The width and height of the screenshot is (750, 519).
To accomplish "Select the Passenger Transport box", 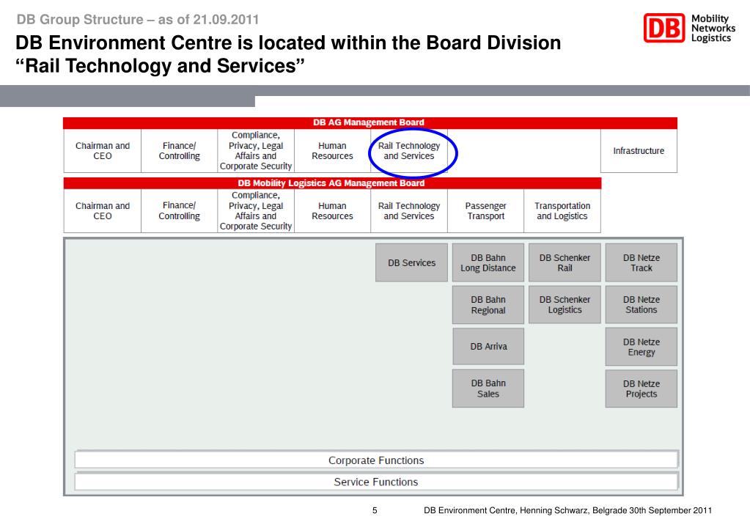I will [x=485, y=211].
